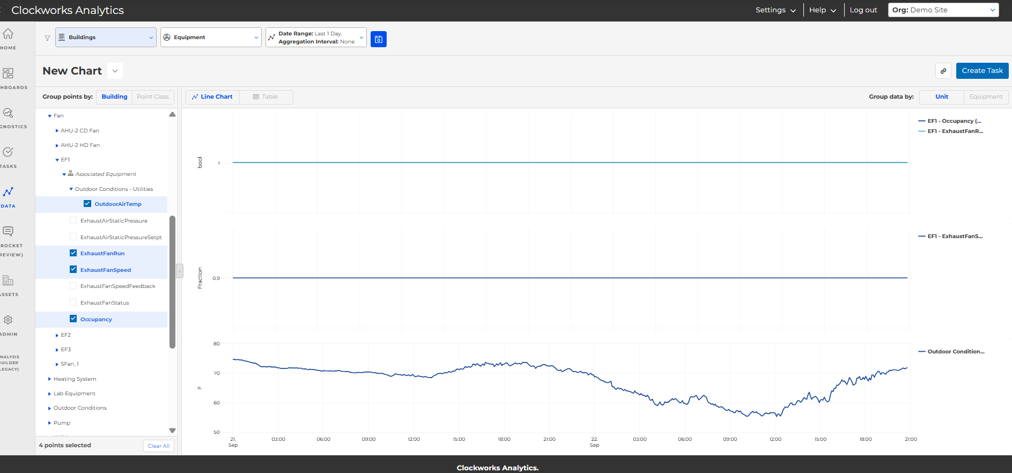Image resolution: width=1012 pixels, height=473 pixels.
Task: Open Settings menu
Action: (x=775, y=10)
